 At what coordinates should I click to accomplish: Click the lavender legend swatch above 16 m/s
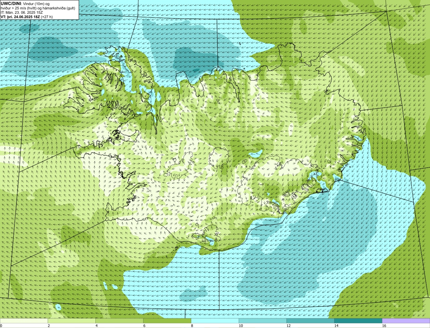[x=406, y=321]
